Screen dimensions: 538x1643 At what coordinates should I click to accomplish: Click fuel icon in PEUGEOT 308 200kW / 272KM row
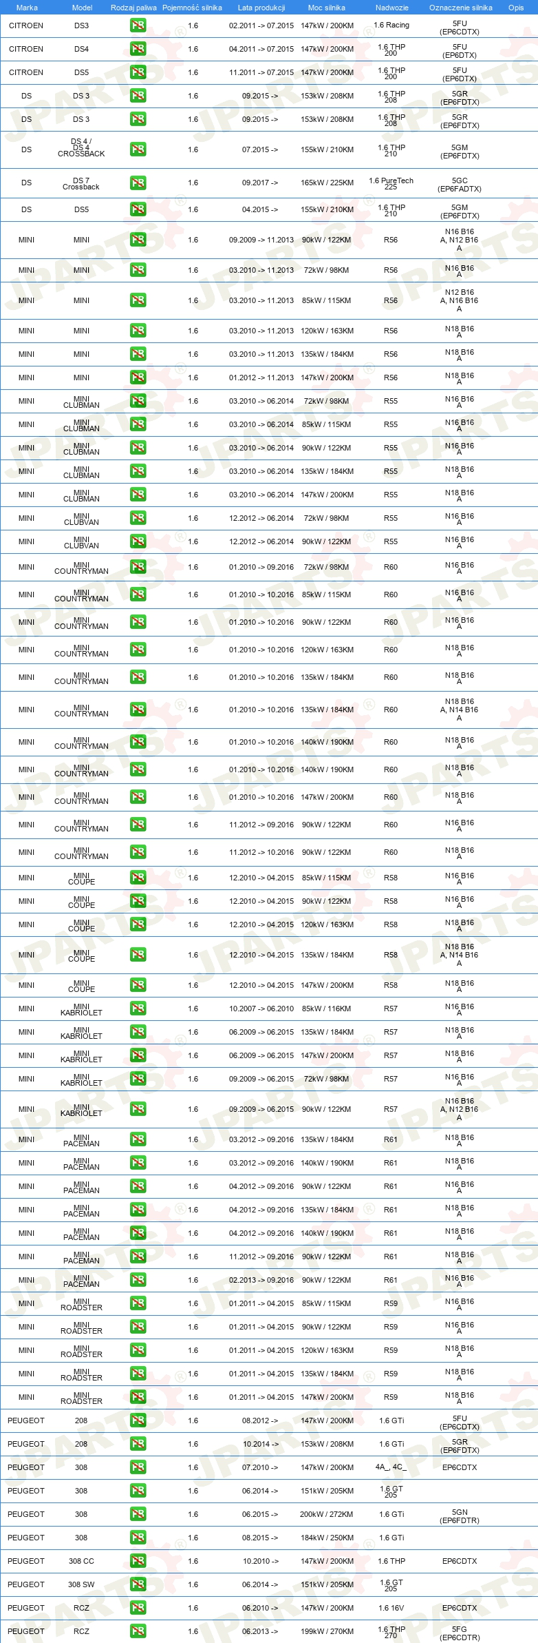click(138, 1514)
